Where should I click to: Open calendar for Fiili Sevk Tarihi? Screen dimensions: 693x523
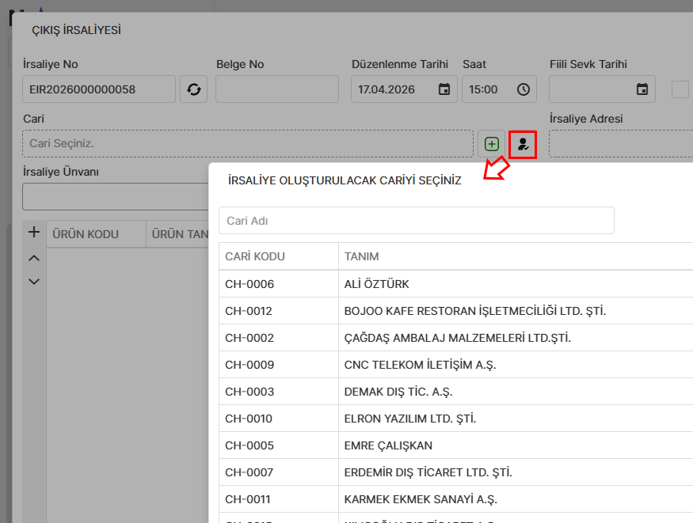642,89
